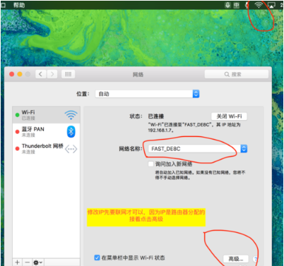Click the blue Wi-Fi signal icon in sidebar
284x266 pixels.
click(x=71, y=115)
